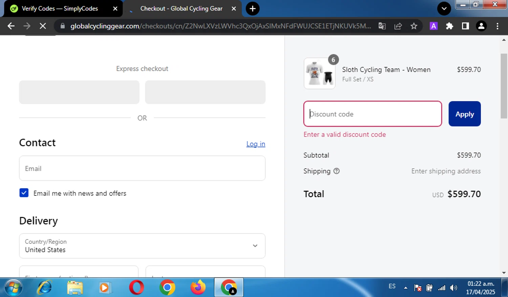This screenshot has width=508, height=297.
Task: Open the purple A extension
Action: point(433,26)
